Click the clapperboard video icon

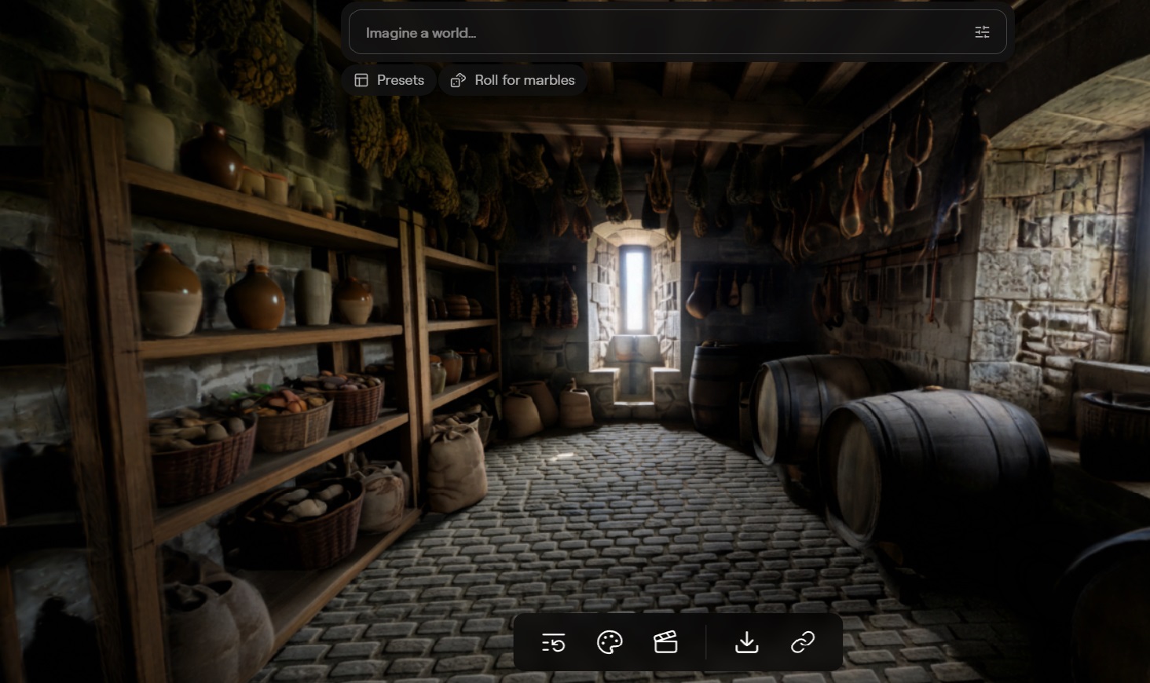click(665, 643)
